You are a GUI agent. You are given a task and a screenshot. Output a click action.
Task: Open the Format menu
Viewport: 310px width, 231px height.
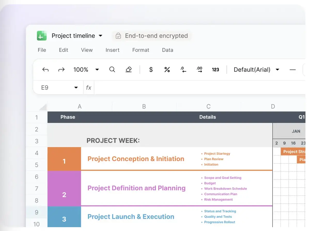pos(141,50)
